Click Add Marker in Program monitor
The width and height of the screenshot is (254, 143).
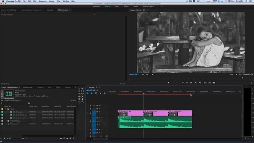coord(168,83)
